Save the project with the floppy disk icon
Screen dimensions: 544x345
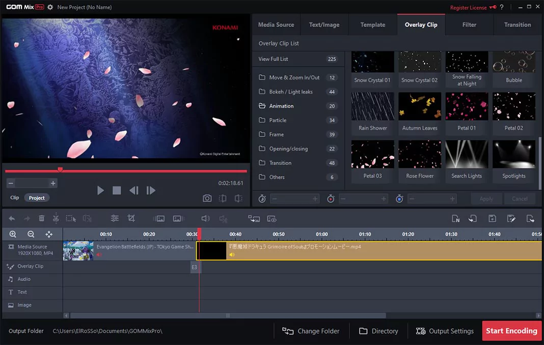pos(492,218)
